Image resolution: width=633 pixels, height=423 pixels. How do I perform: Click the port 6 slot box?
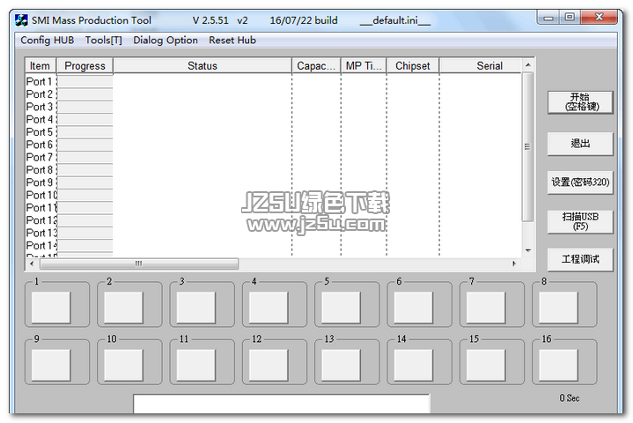[x=414, y=308]
